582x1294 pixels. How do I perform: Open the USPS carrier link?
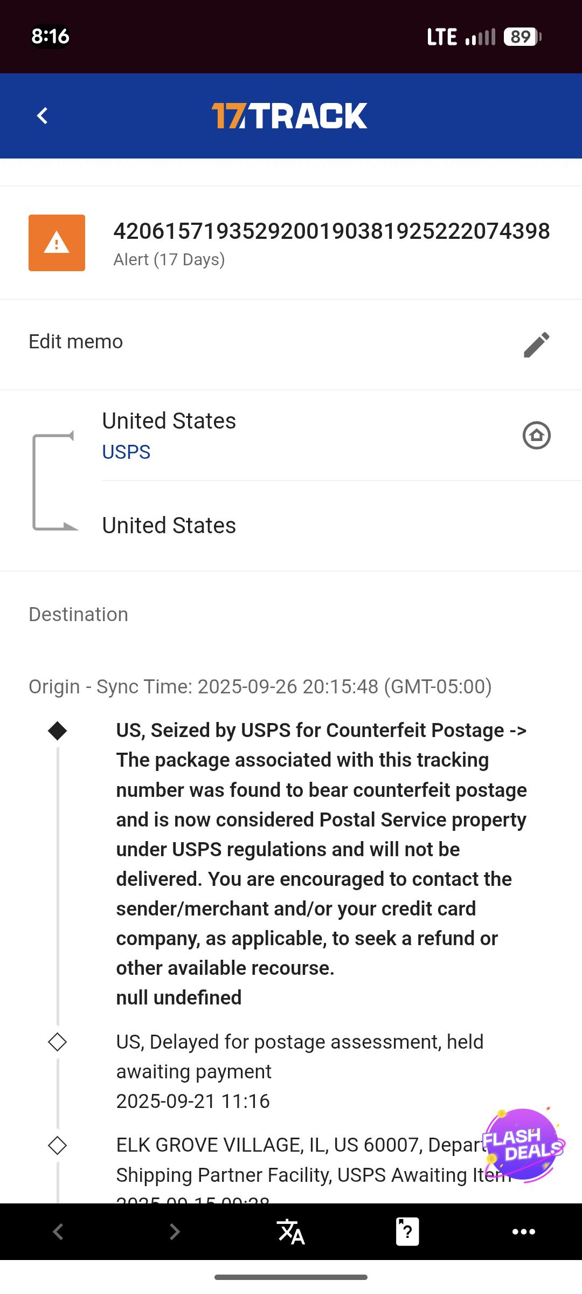pos(126,452)
